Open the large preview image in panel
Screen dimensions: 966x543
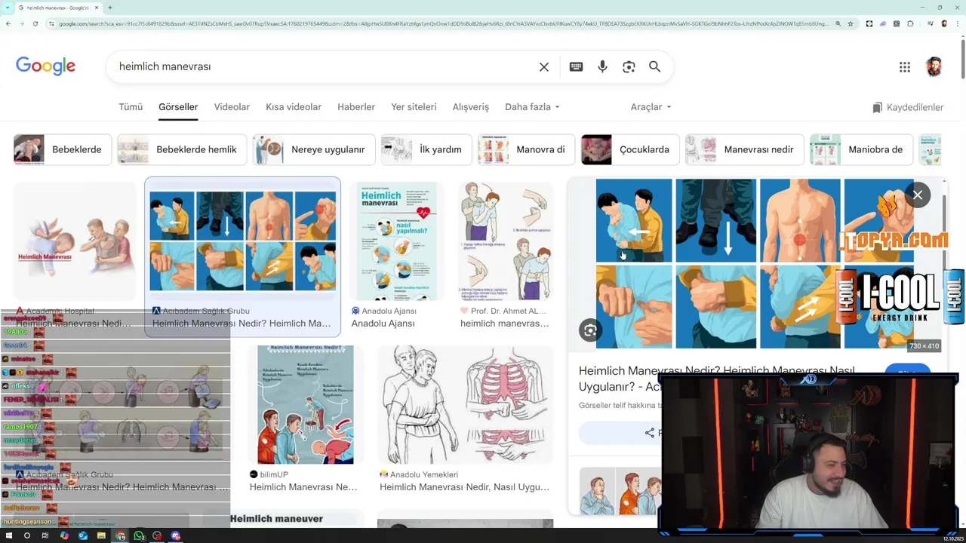point(755,264)
